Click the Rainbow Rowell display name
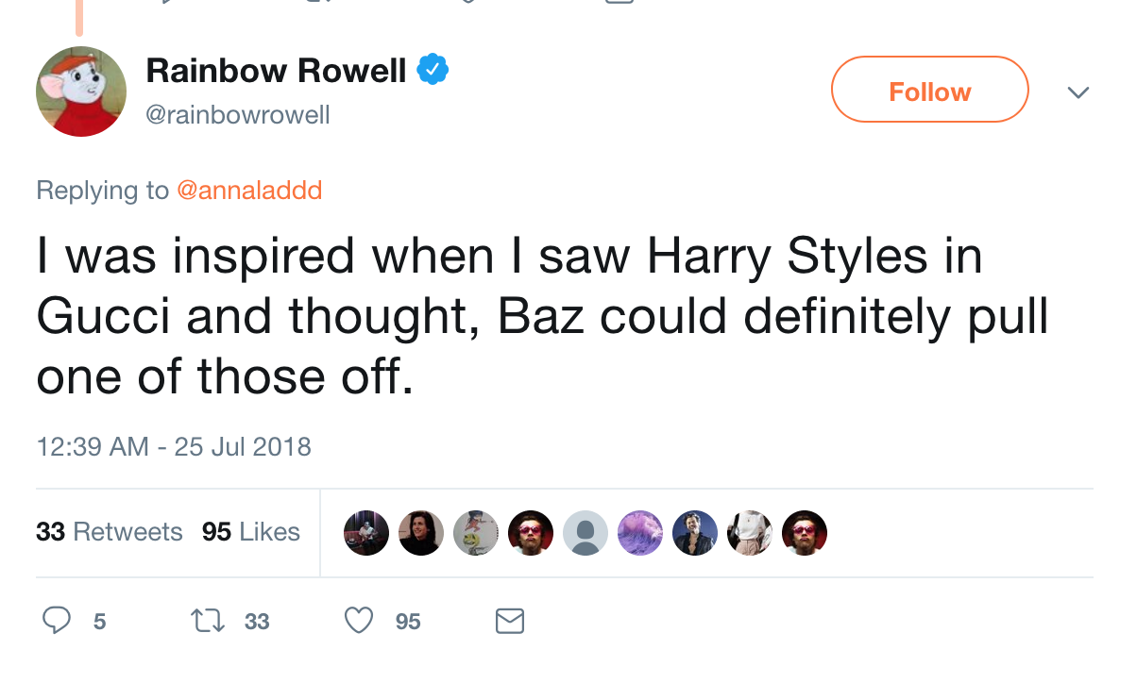Image resolution: width=1137 pixels, height=683 pixels. tap(276, 70)
